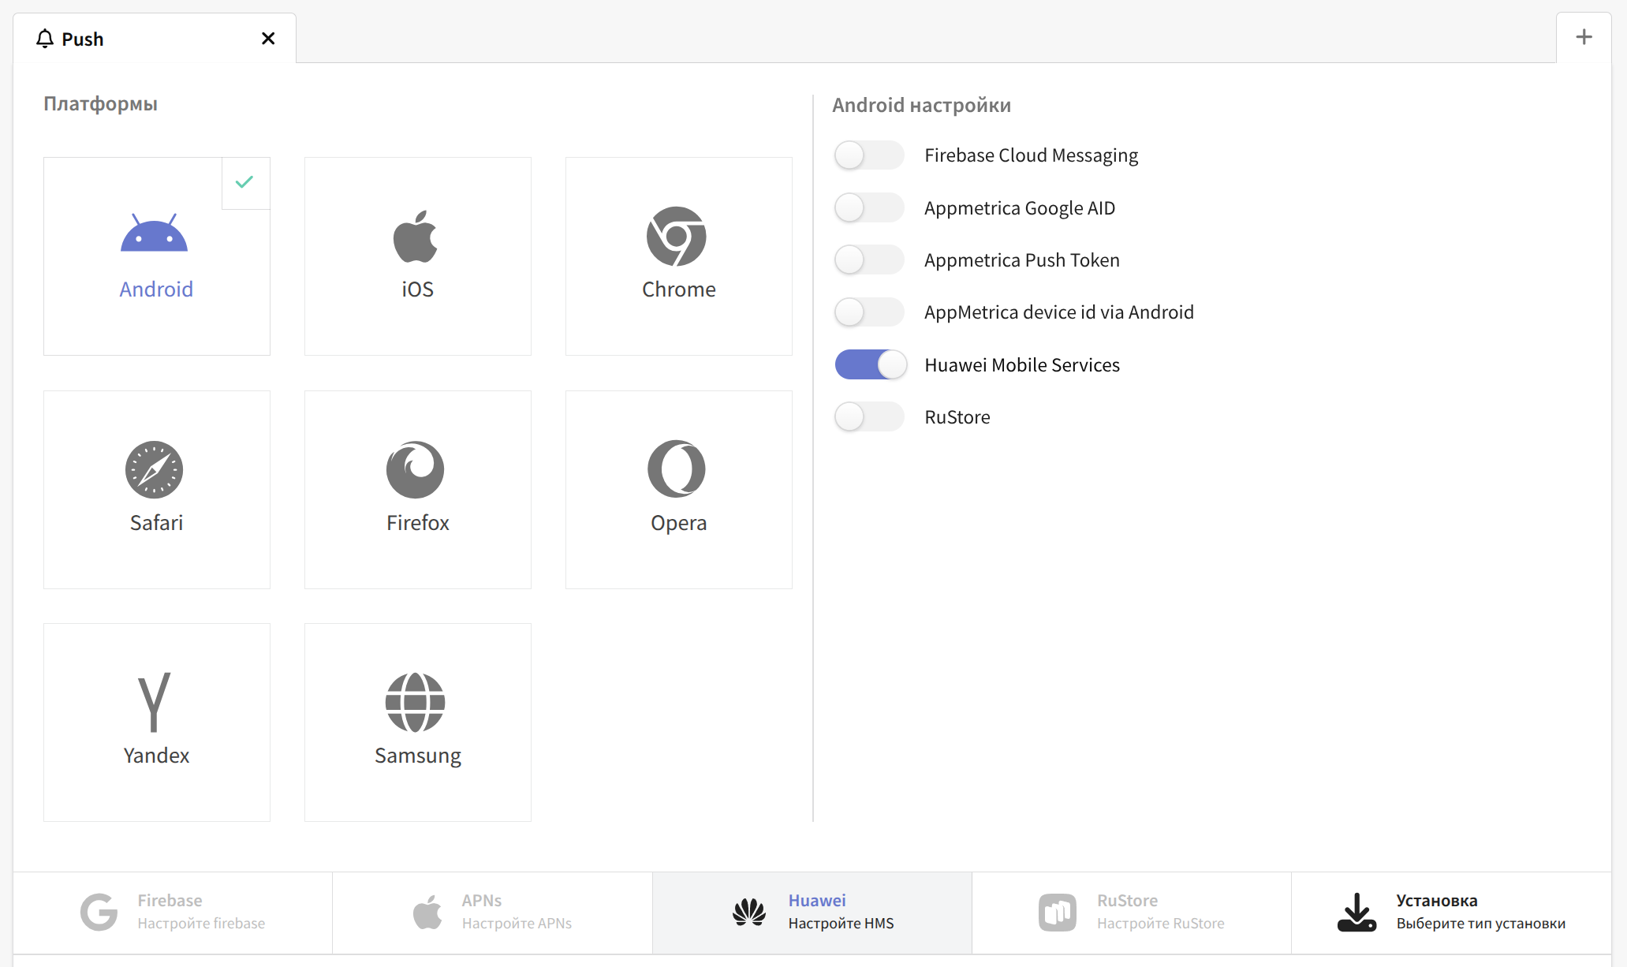Image resolution: width=1627 pixels, height=967 pixels.
Task: Disable the Huawei Mobile Services toggle
Action: (x=871, y=365)
